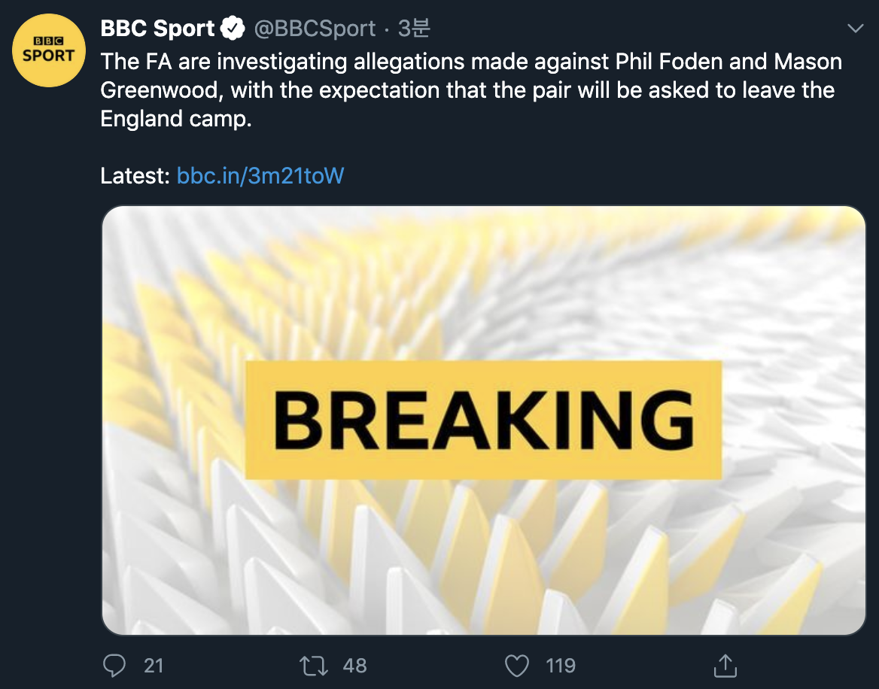Open the share tweet icon

coord(724,665)
